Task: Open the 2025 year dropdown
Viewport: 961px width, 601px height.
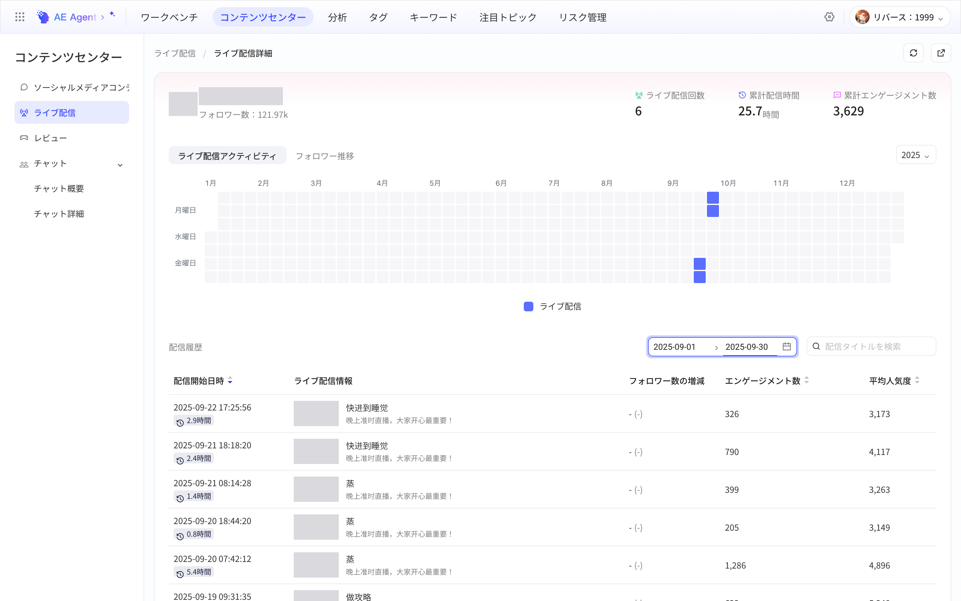Action: pyautogui.click(x=916, y=155)
